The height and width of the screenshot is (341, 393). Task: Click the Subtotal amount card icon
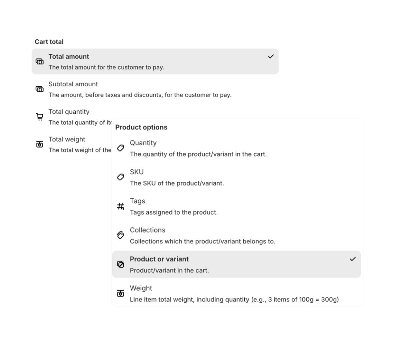click(40, 88)
